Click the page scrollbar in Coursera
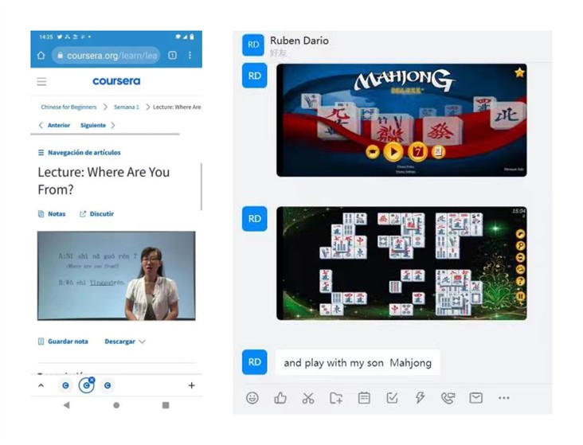583x445 pixels. (202, 186)
